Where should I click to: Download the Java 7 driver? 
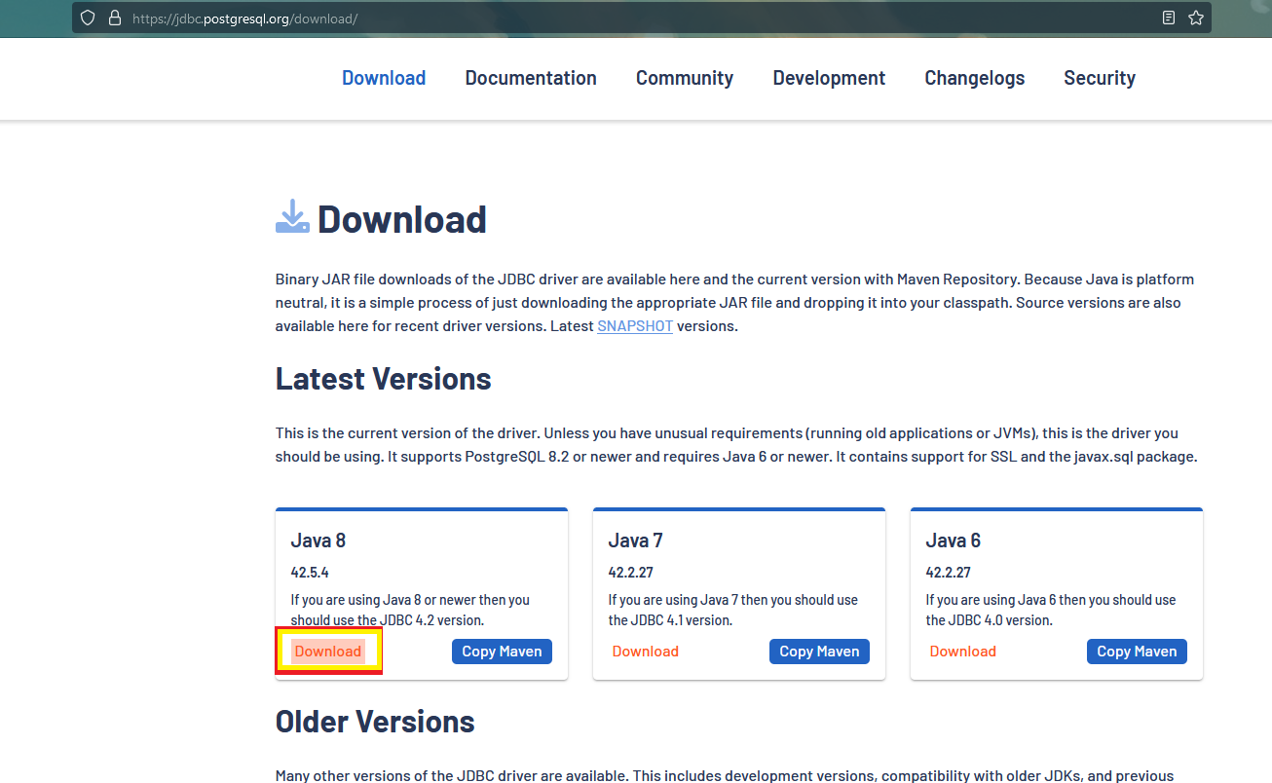coord(646,652)
